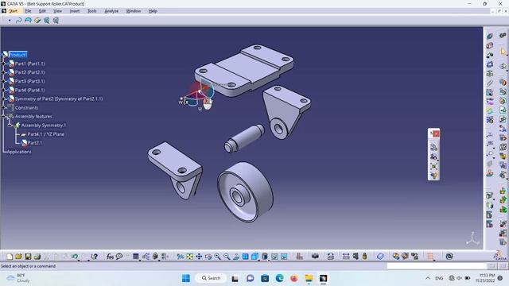Toggle Hide/Show for selected object
Image resolution: width=509 pixels, height=286 pixels.
pyautogui.click(x=274, y=257)
